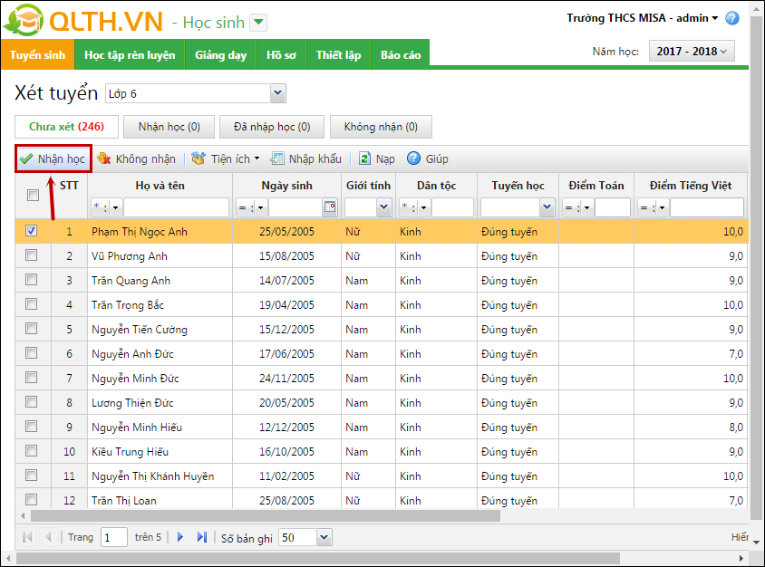Open the Tiện ích utilities menu
This screenshot has width=765, height=567.
click(x=226, y=159)
